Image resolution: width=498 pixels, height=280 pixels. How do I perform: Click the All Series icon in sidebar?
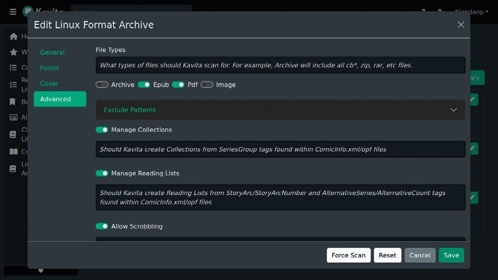14,118
